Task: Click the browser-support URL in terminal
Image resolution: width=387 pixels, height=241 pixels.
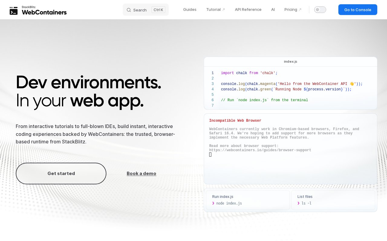Action: point(260,150)
